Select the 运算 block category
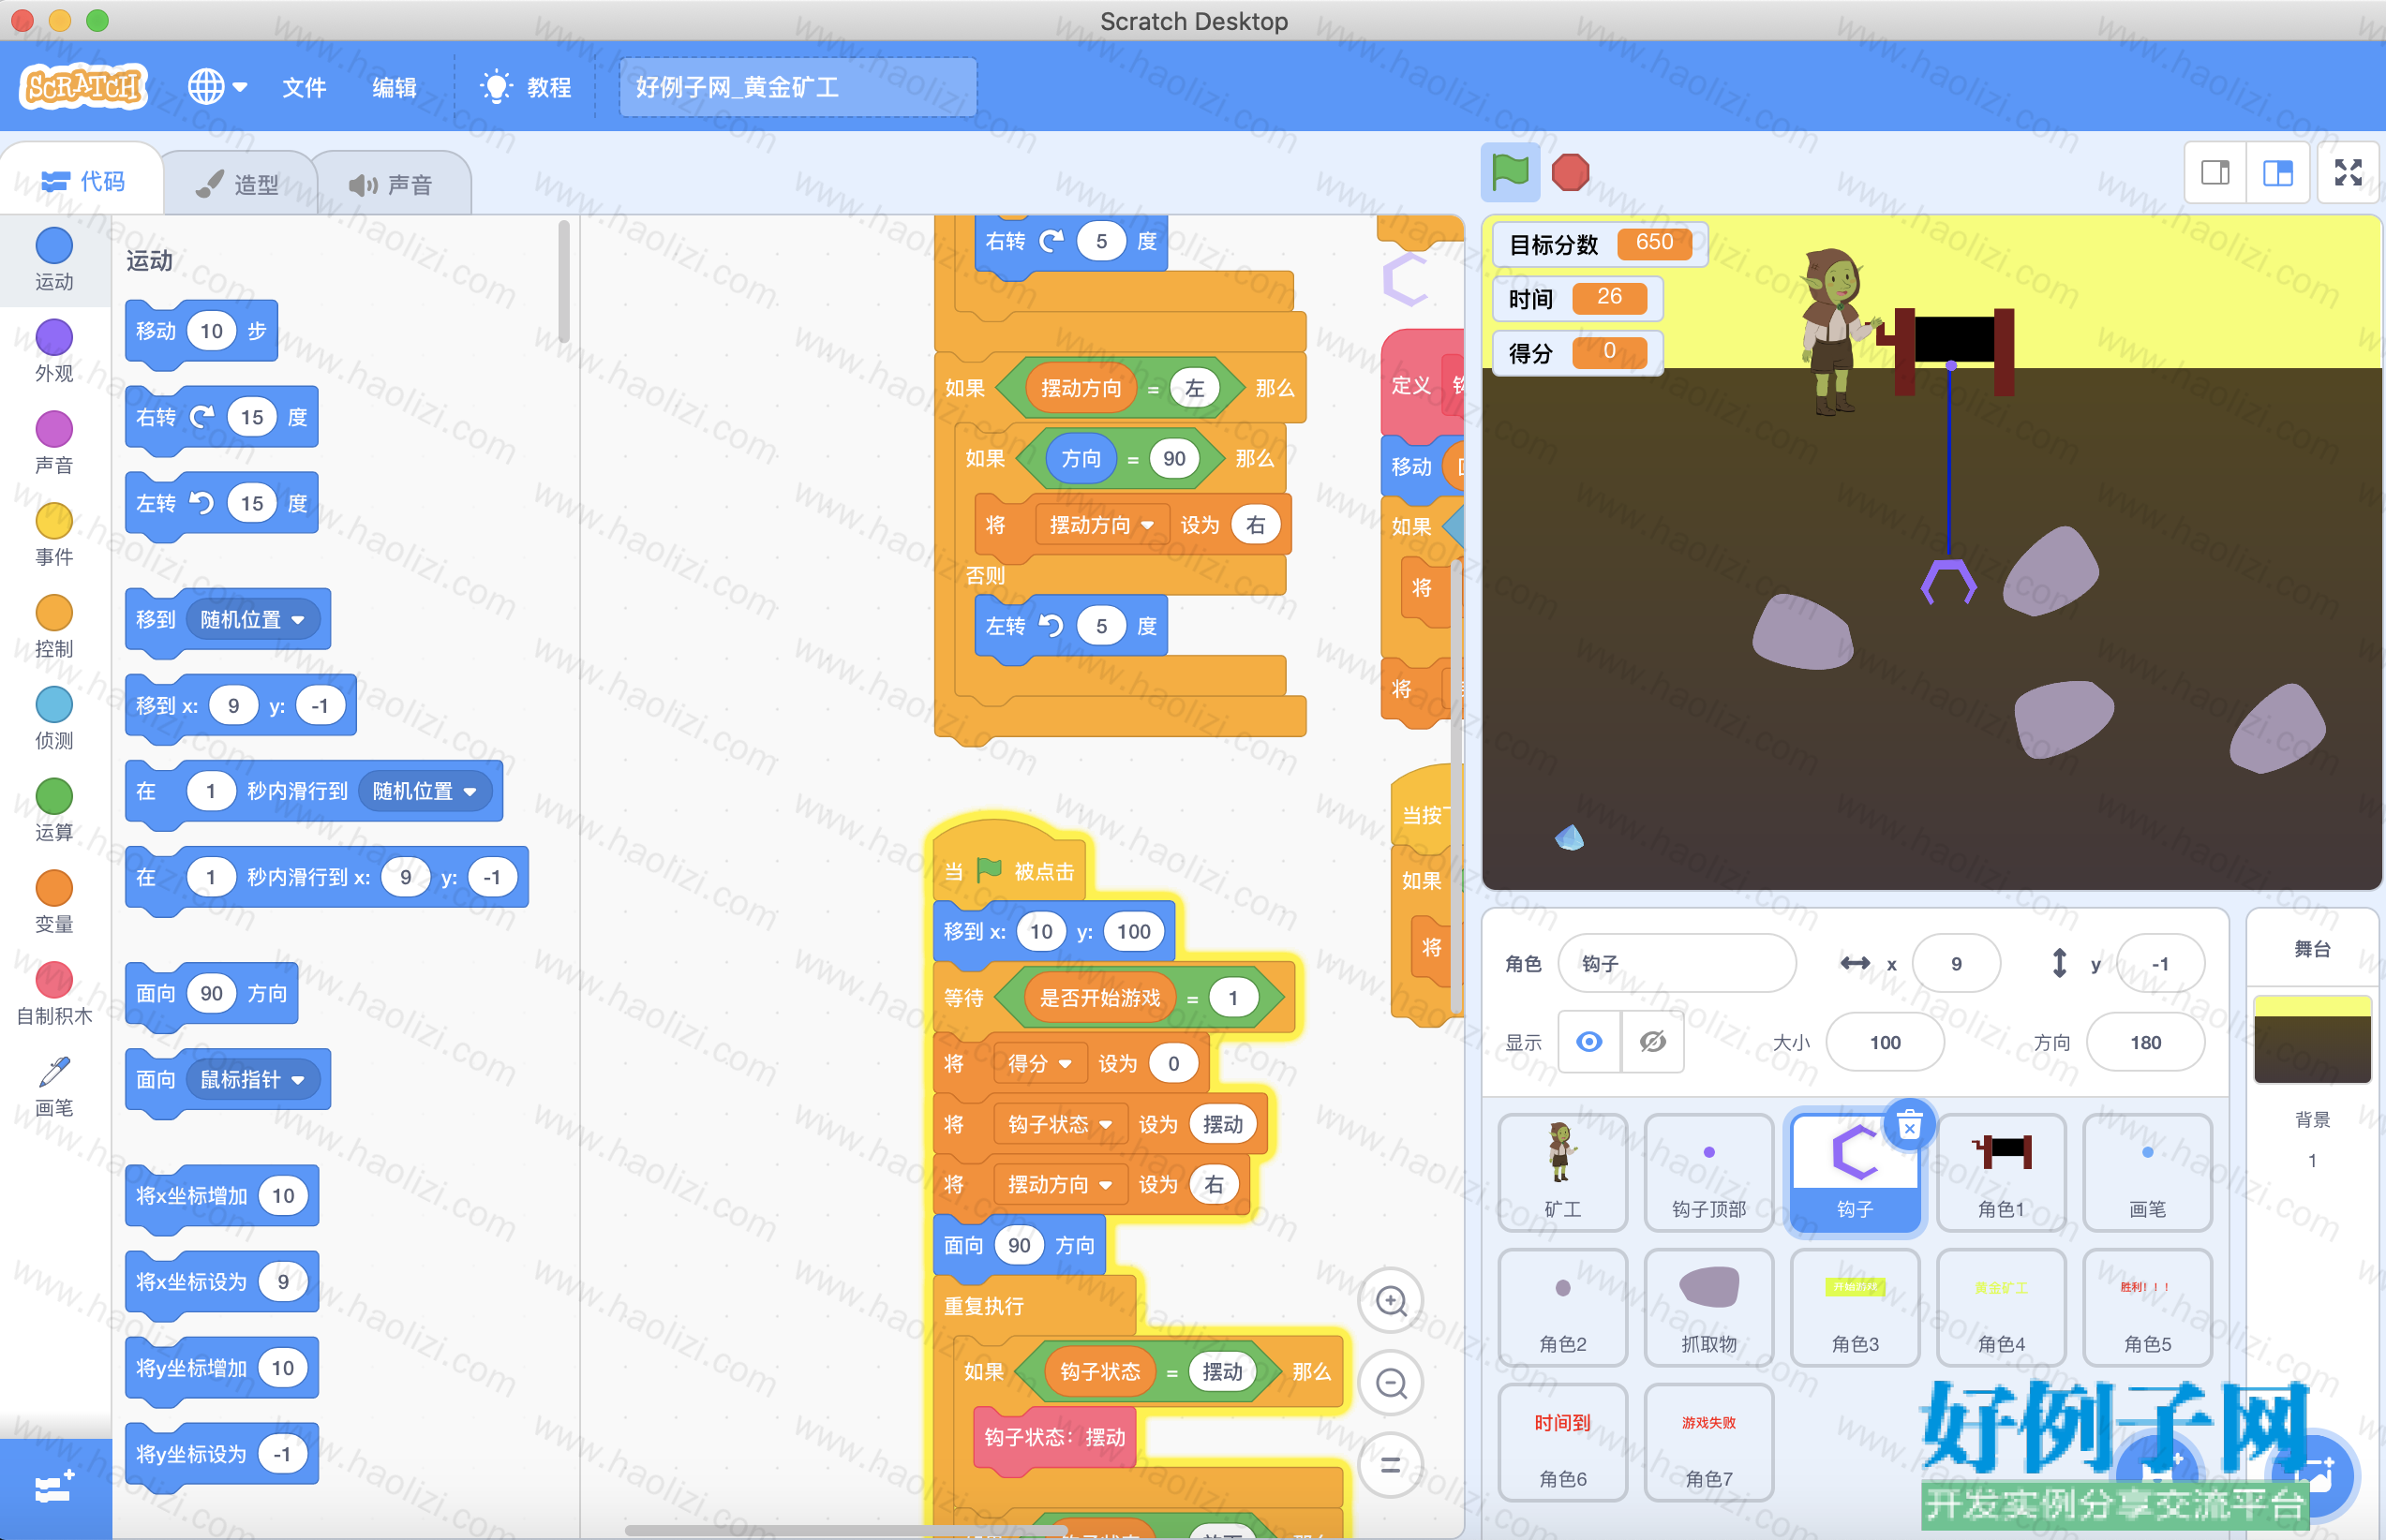Viewport: 2386px width, 1540px height. point(54,811)
